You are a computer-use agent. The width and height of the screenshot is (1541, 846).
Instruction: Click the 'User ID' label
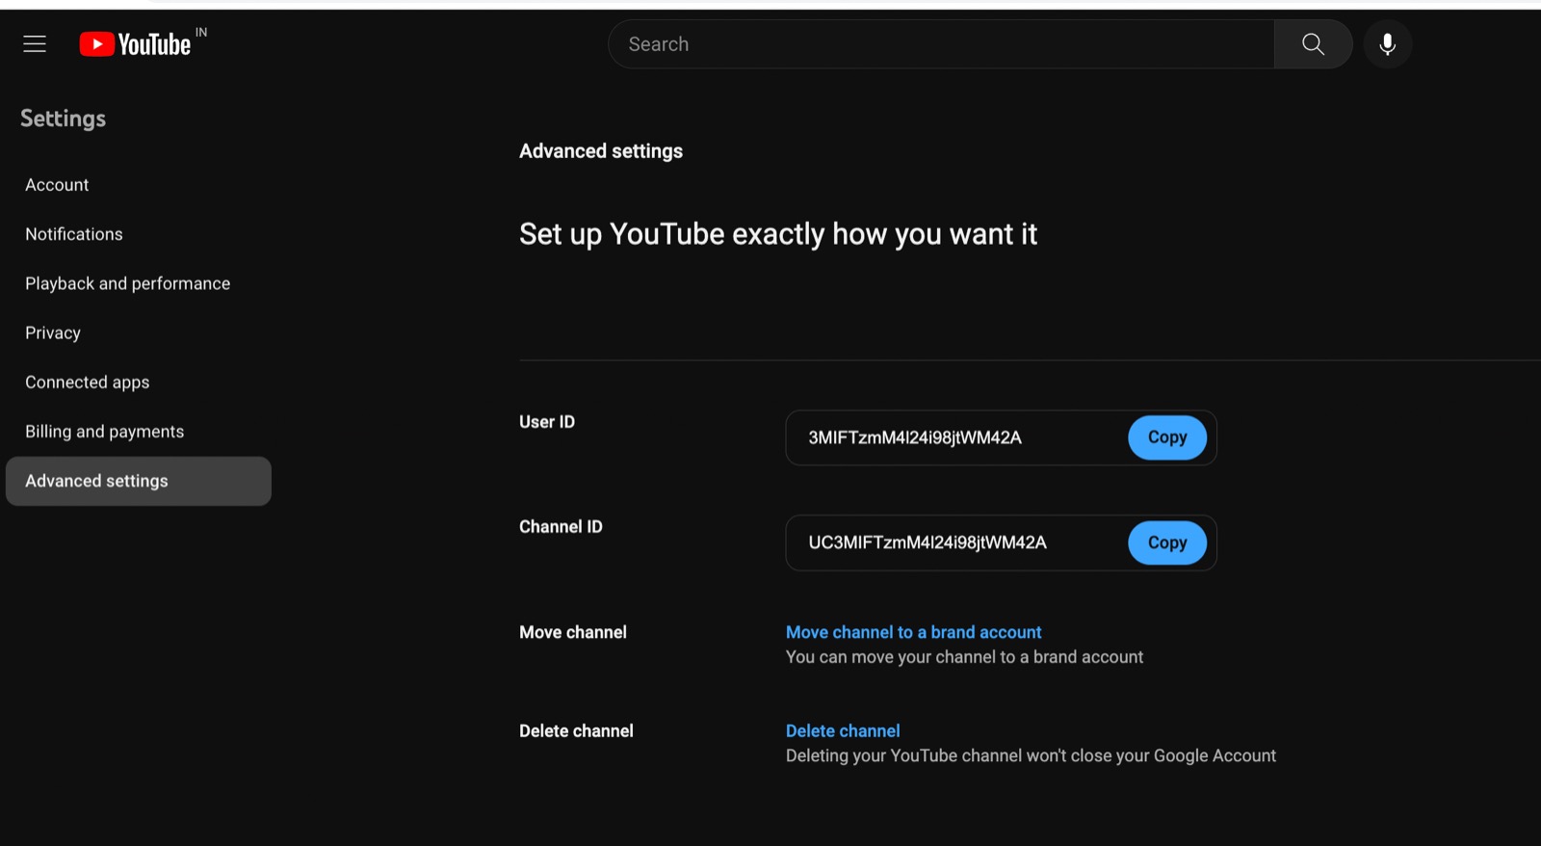click(547, 422)
